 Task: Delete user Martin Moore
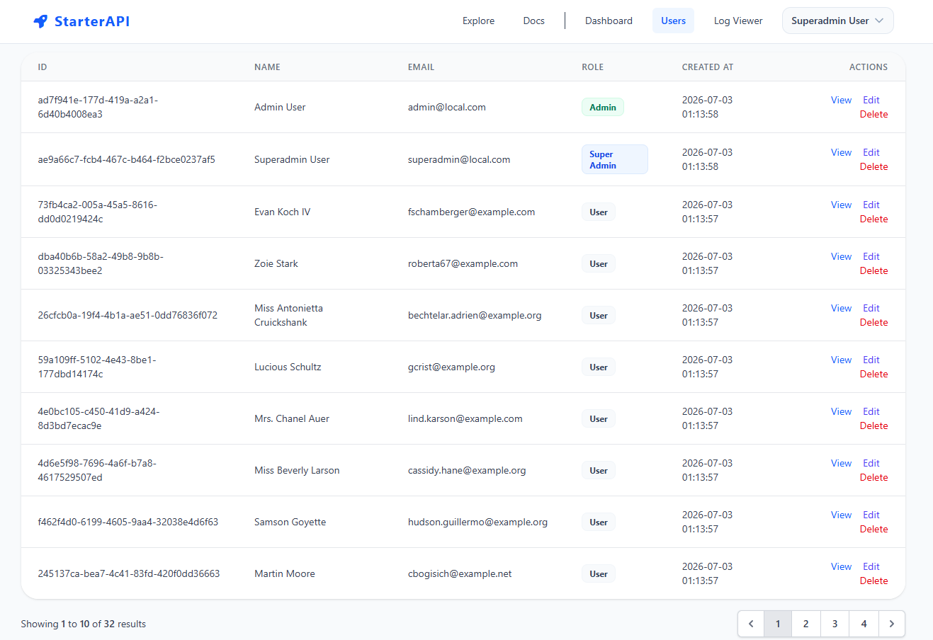pyautogui.click(x=873, y=581)
